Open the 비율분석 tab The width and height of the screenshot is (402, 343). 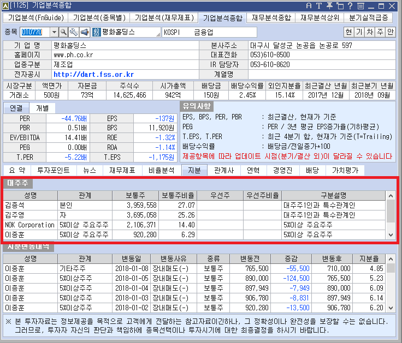pos(162,171)
